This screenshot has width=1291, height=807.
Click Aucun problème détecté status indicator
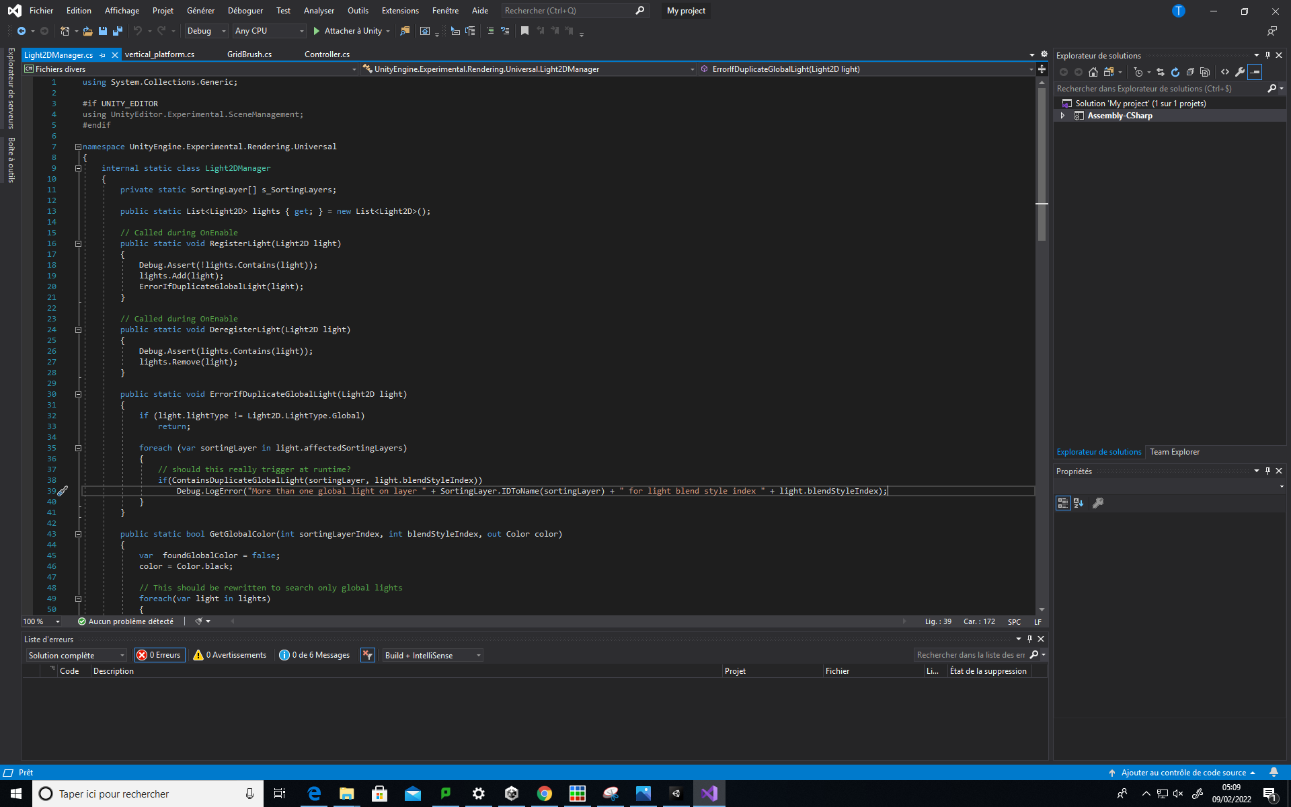pyautogui.click(x=126, y=621)
